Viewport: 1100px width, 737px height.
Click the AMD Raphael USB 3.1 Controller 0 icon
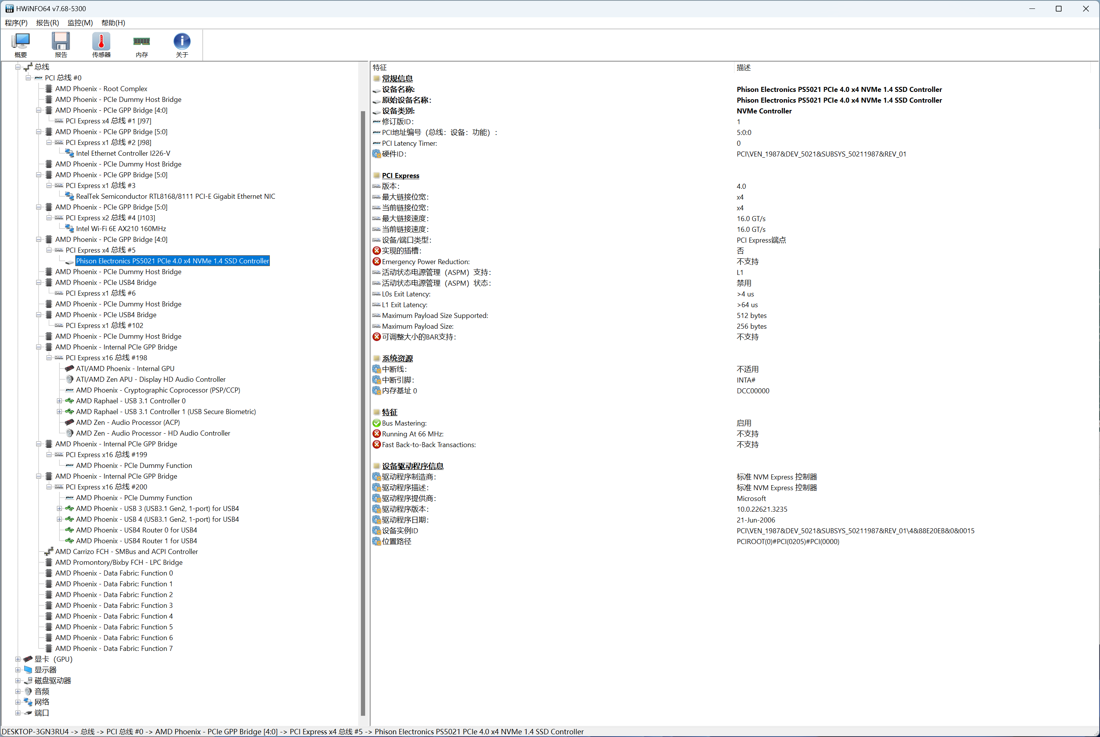point(70,401)
